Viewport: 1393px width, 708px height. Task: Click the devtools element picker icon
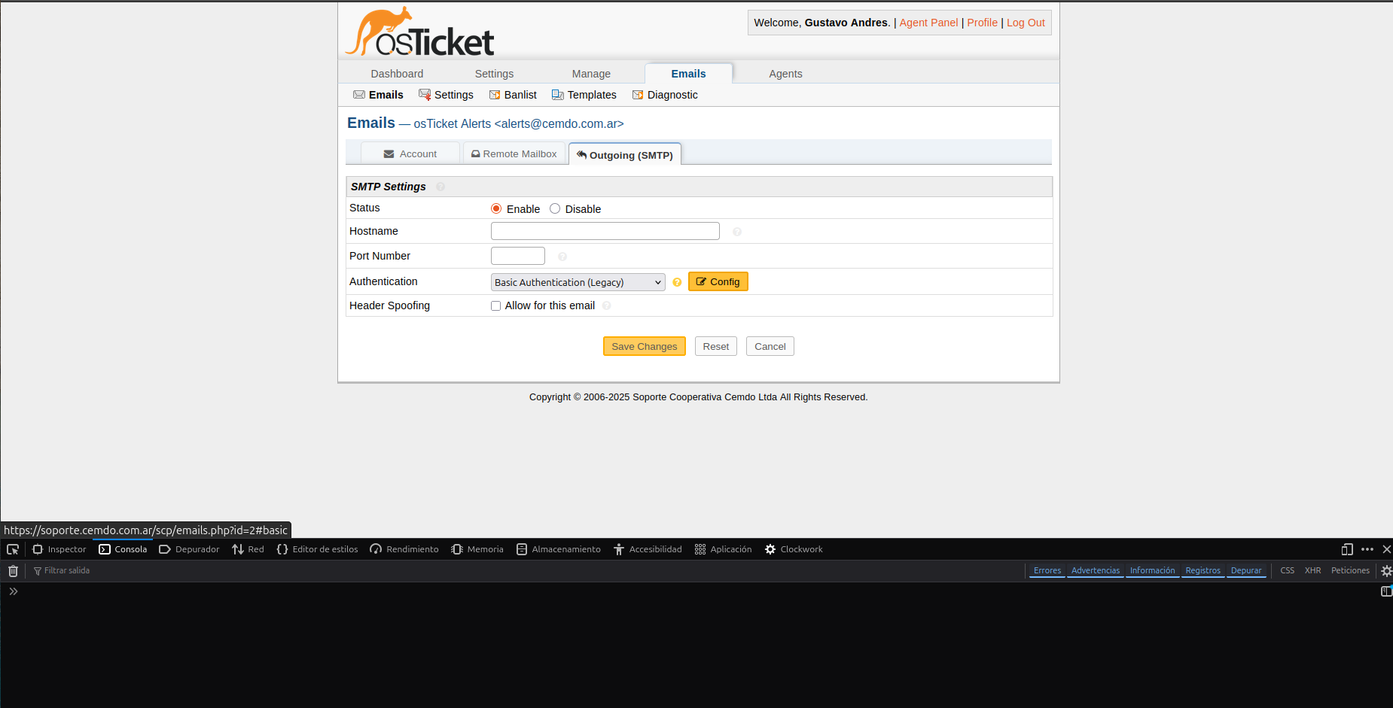pyautogui.click(x=13, y=549)
